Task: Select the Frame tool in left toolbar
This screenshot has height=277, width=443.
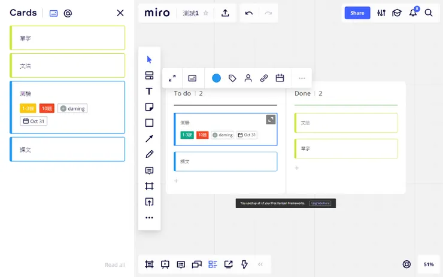Action: [x=149, y=186]
